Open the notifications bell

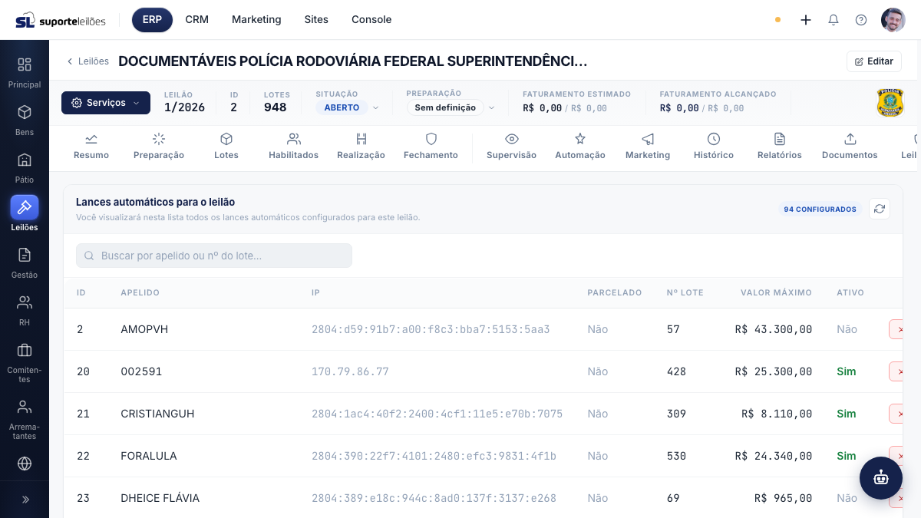[x=834, y=20]
